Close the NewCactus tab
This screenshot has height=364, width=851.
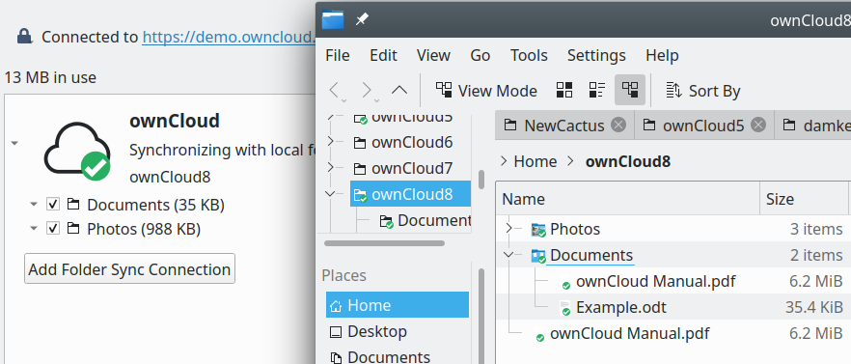click(618, 126)
